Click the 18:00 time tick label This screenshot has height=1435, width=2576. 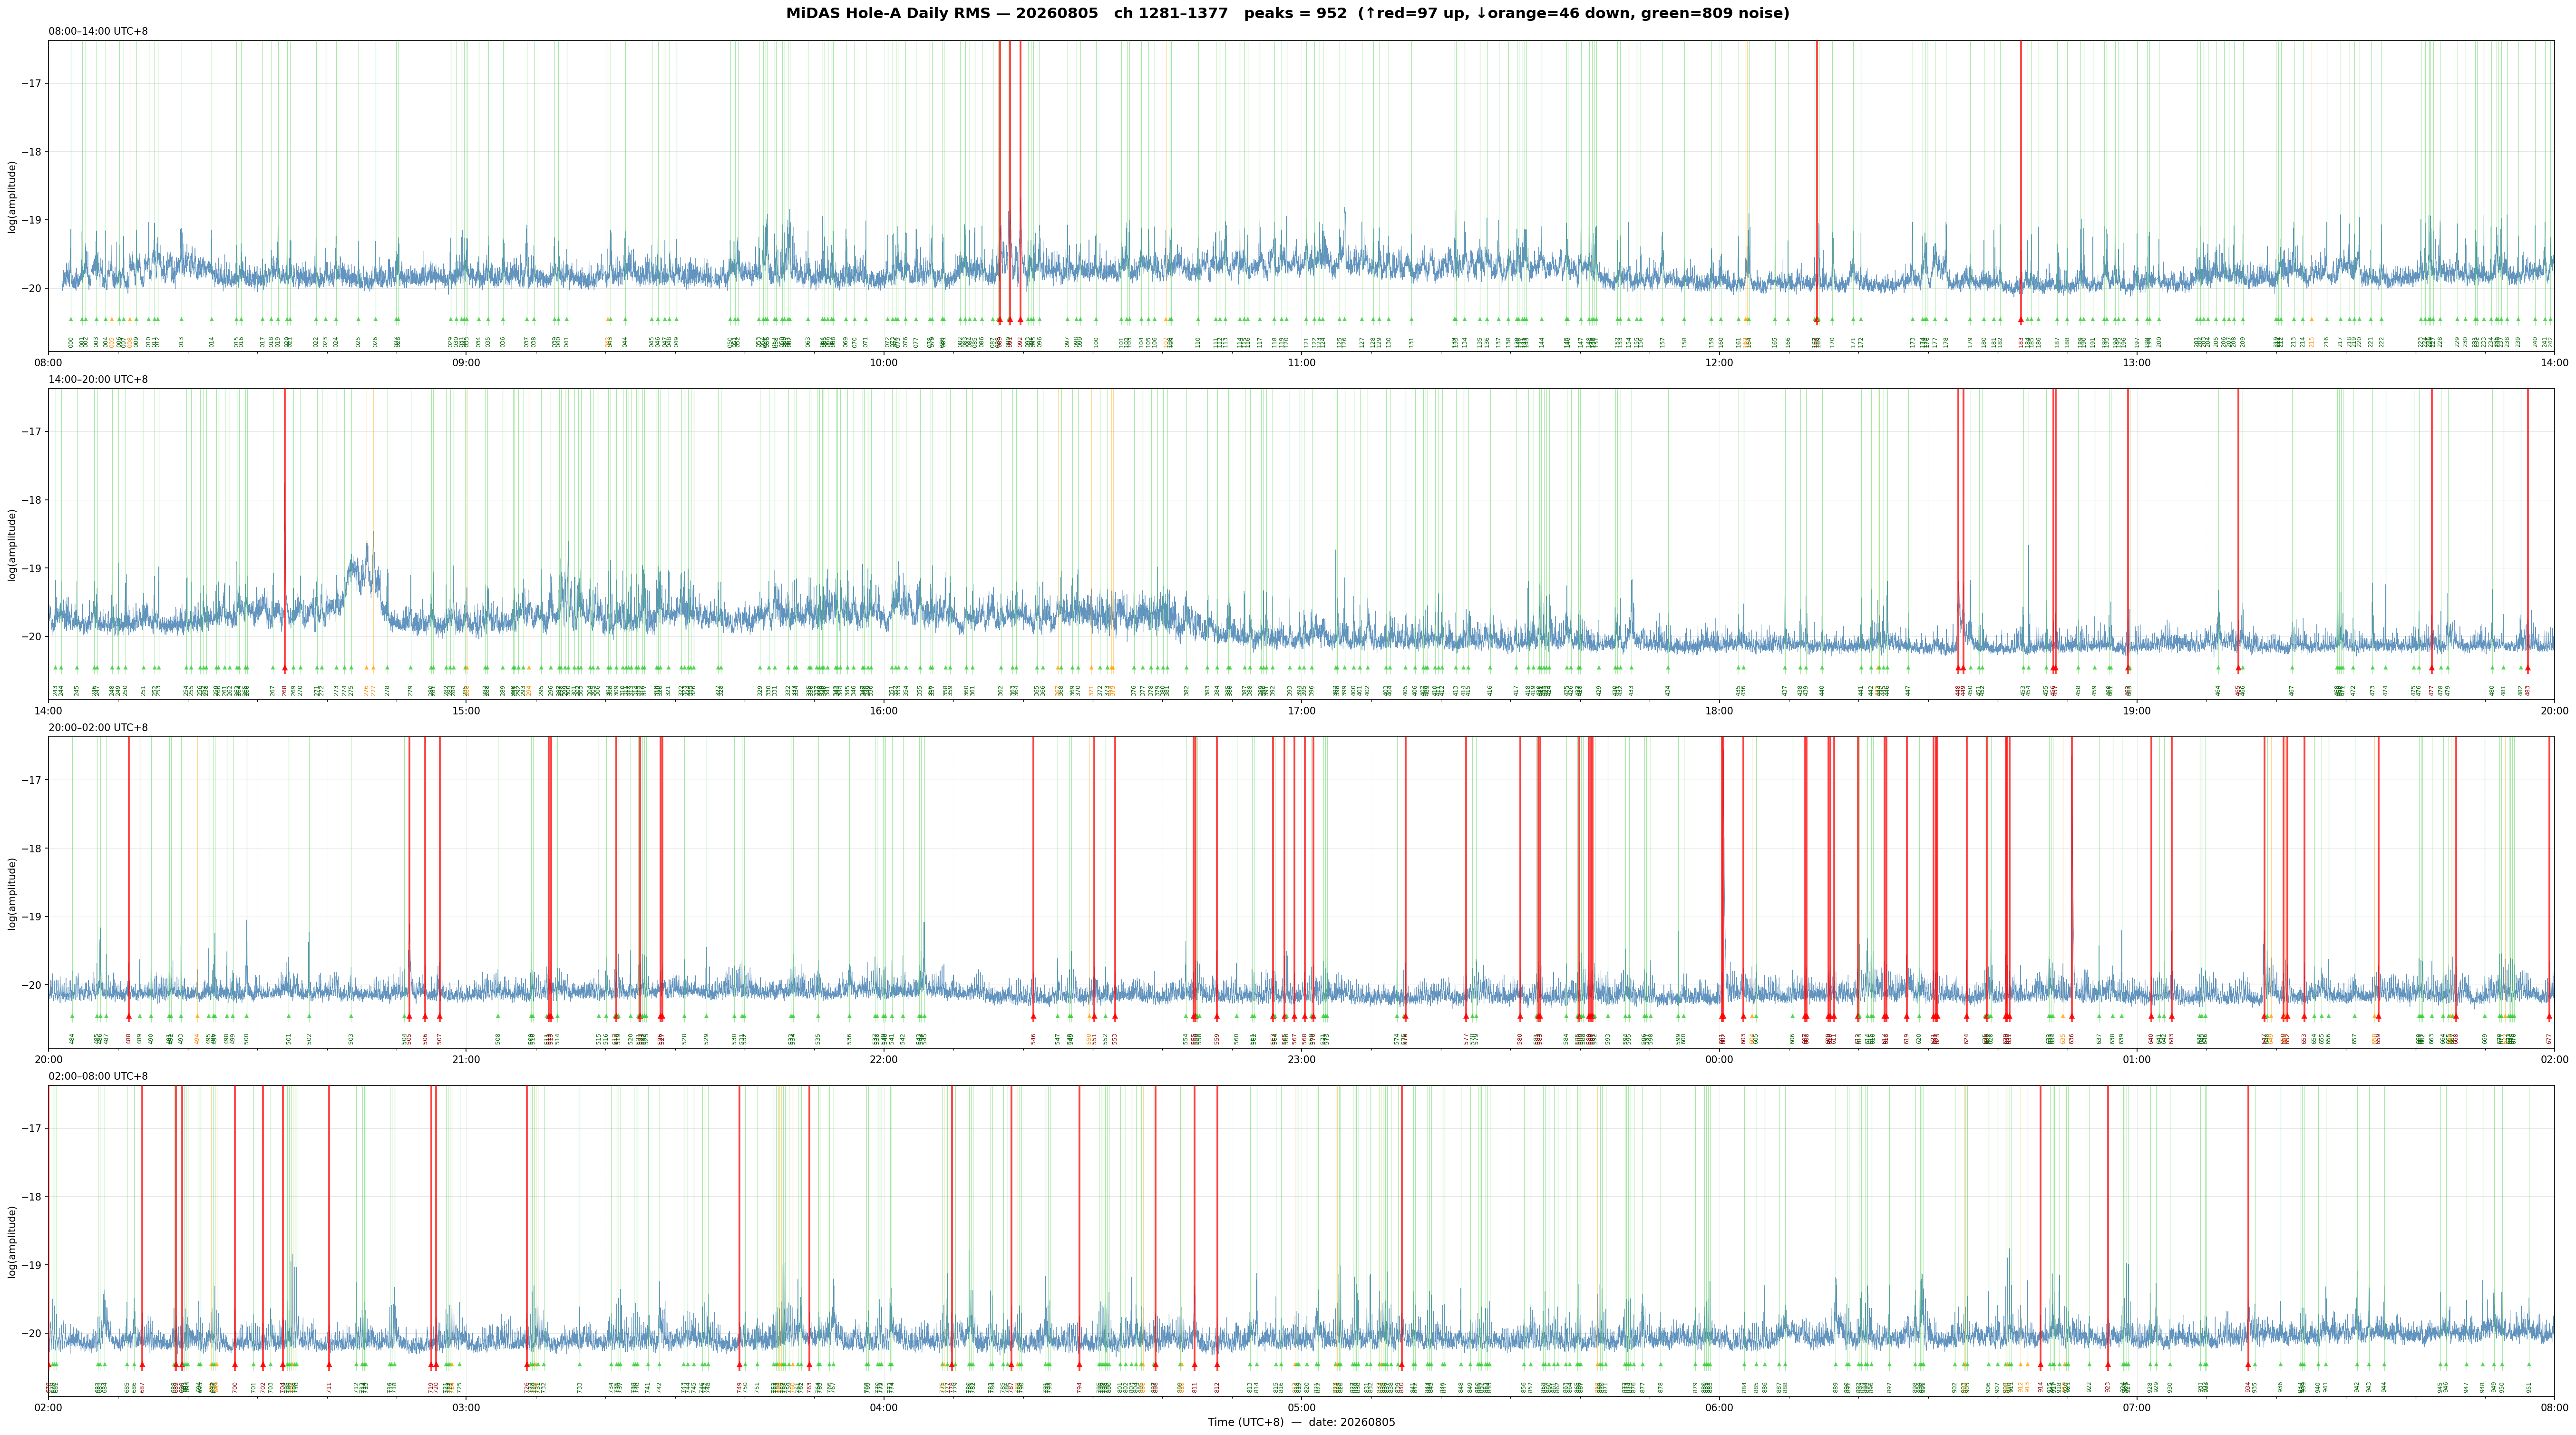(x=1719, y=711)
